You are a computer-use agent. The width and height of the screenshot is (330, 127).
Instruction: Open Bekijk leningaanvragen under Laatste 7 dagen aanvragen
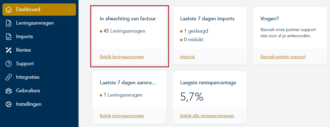(x=122, y=116)
